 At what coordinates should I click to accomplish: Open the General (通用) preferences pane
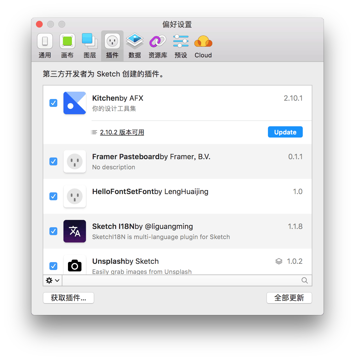pos(45,46)
